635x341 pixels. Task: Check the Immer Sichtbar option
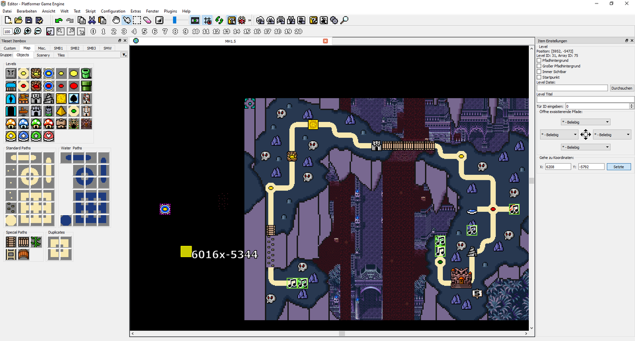coord(539,72)
